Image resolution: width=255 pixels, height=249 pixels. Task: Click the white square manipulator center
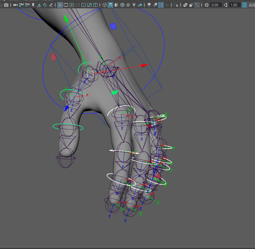[90, 74]
